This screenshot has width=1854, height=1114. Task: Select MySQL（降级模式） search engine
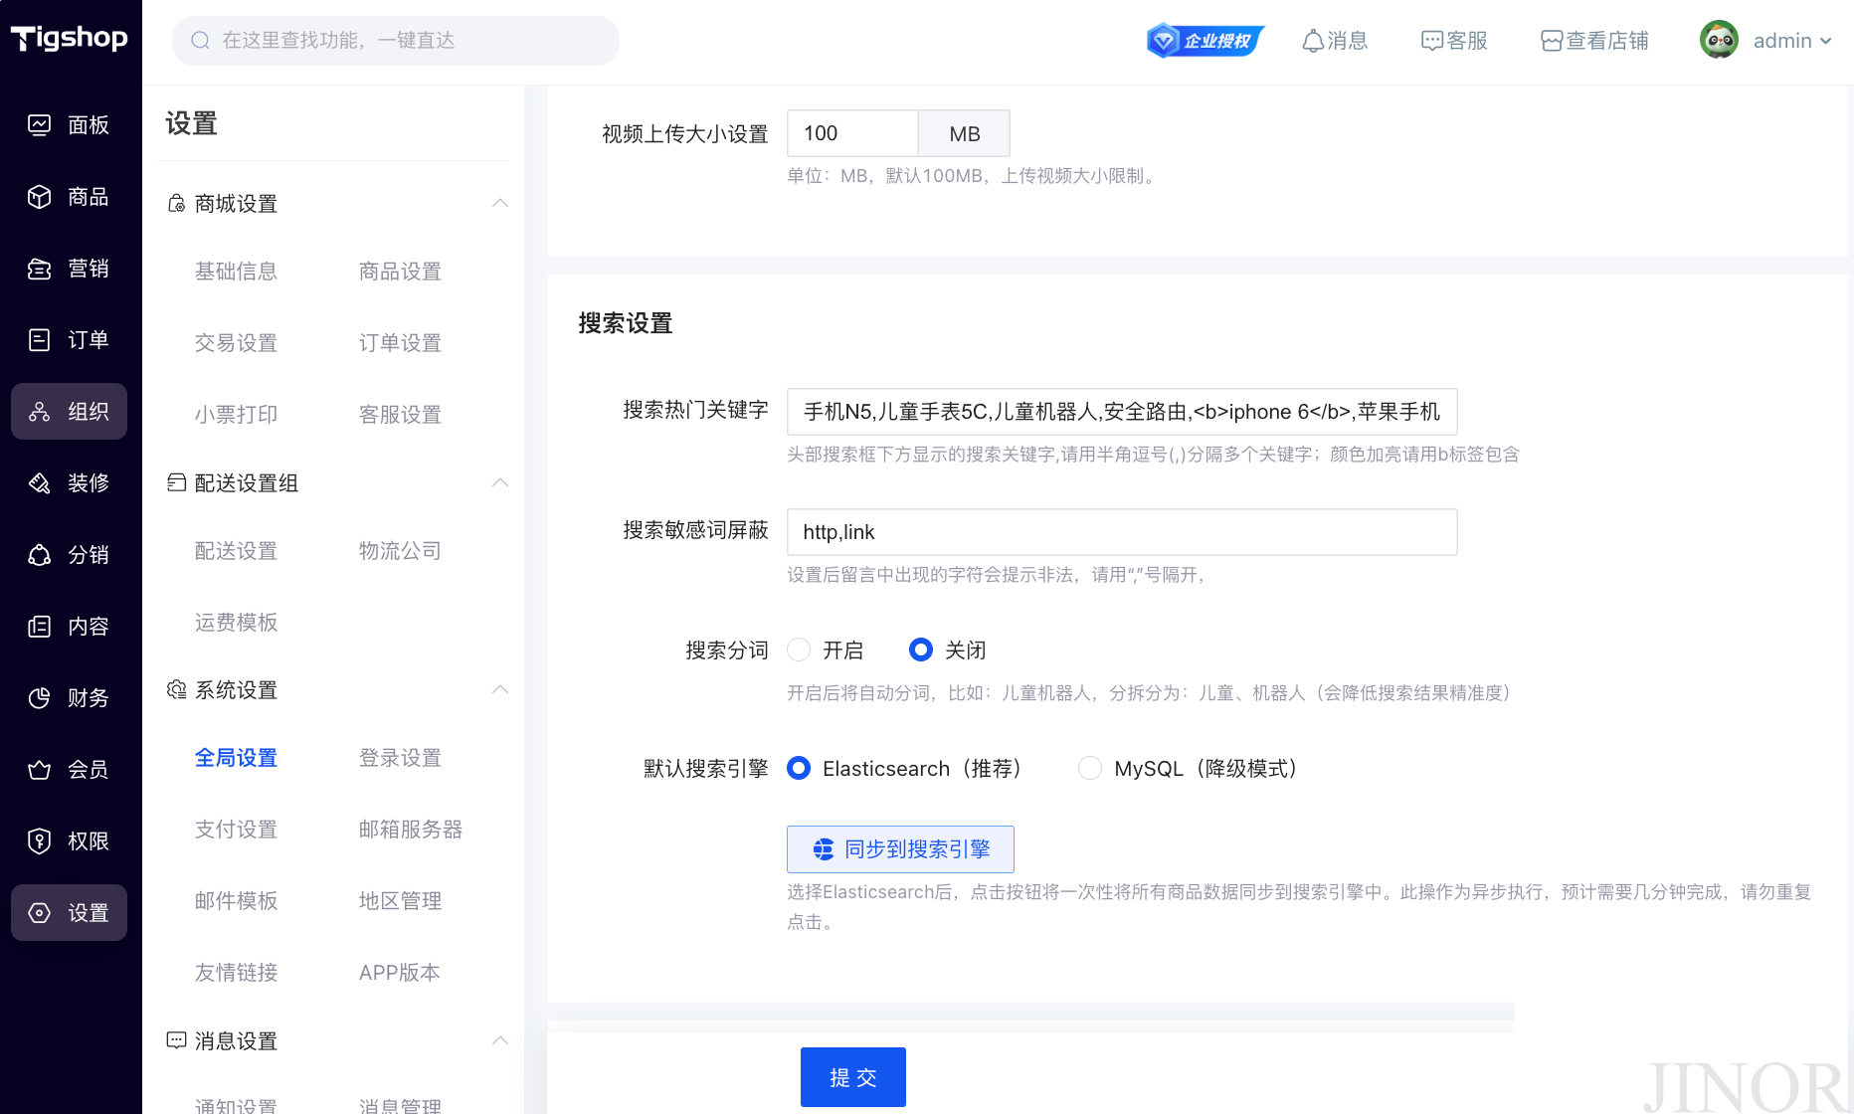[x=1090, y=768]
